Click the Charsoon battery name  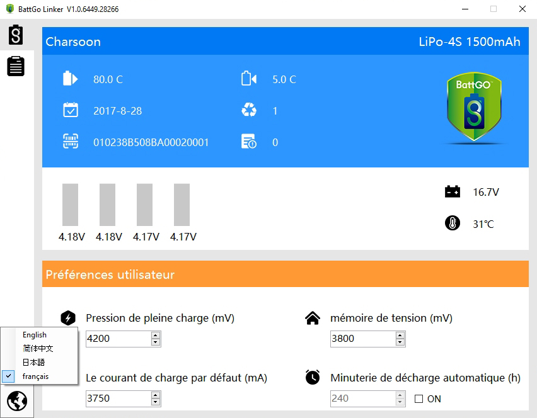tap(73, 42)
